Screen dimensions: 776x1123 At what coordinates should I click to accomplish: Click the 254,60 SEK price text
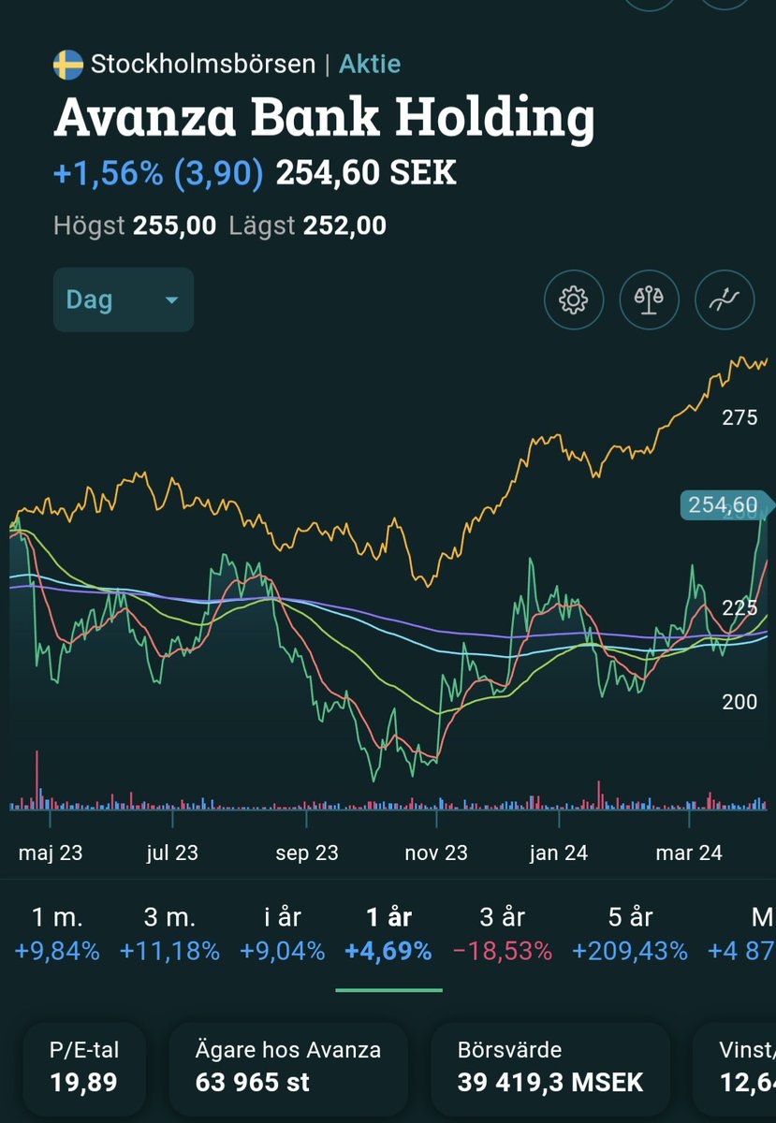[366, 173]
